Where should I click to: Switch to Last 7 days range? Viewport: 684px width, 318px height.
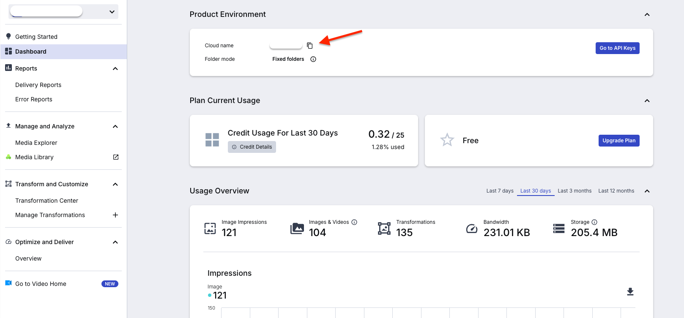(x=500, y=191)
